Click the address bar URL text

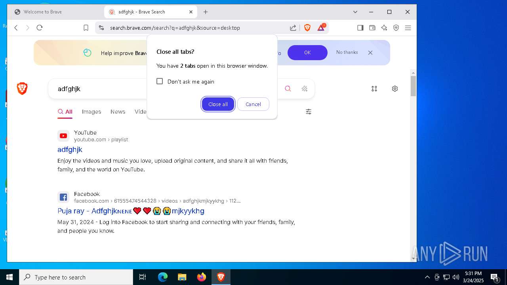(175, 28)
